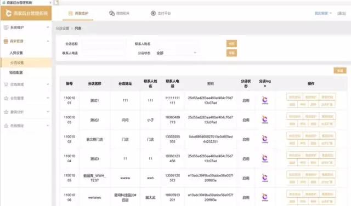Open the 分店状态 status dropdown
This screenshot has height=206, width=351.
(x=177, y=53)
